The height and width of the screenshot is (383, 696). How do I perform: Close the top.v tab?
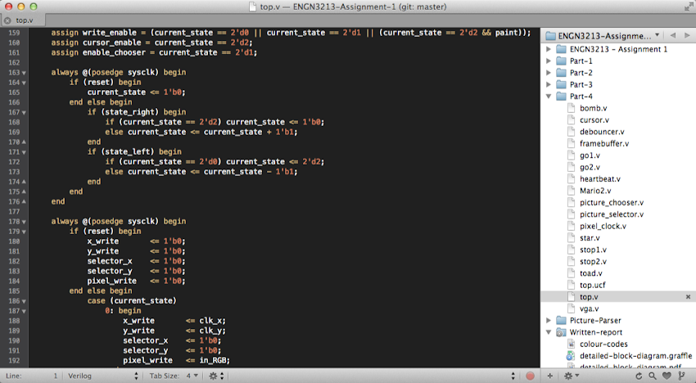[x=7, y=20]
